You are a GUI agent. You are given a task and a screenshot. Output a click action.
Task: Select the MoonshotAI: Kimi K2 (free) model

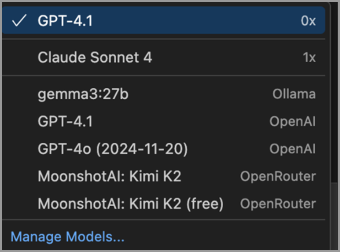point(130,204)
